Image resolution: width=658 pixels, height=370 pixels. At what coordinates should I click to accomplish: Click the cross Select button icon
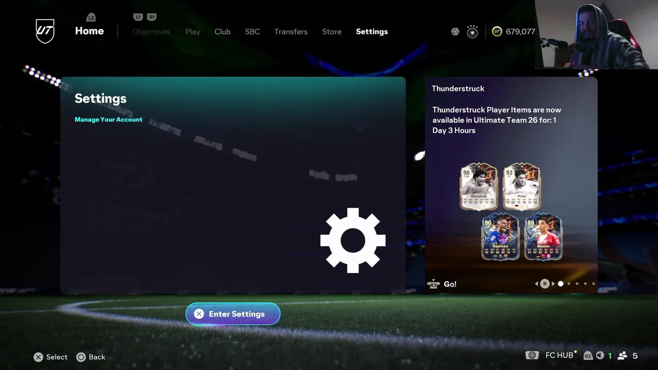tap(39, 357)
